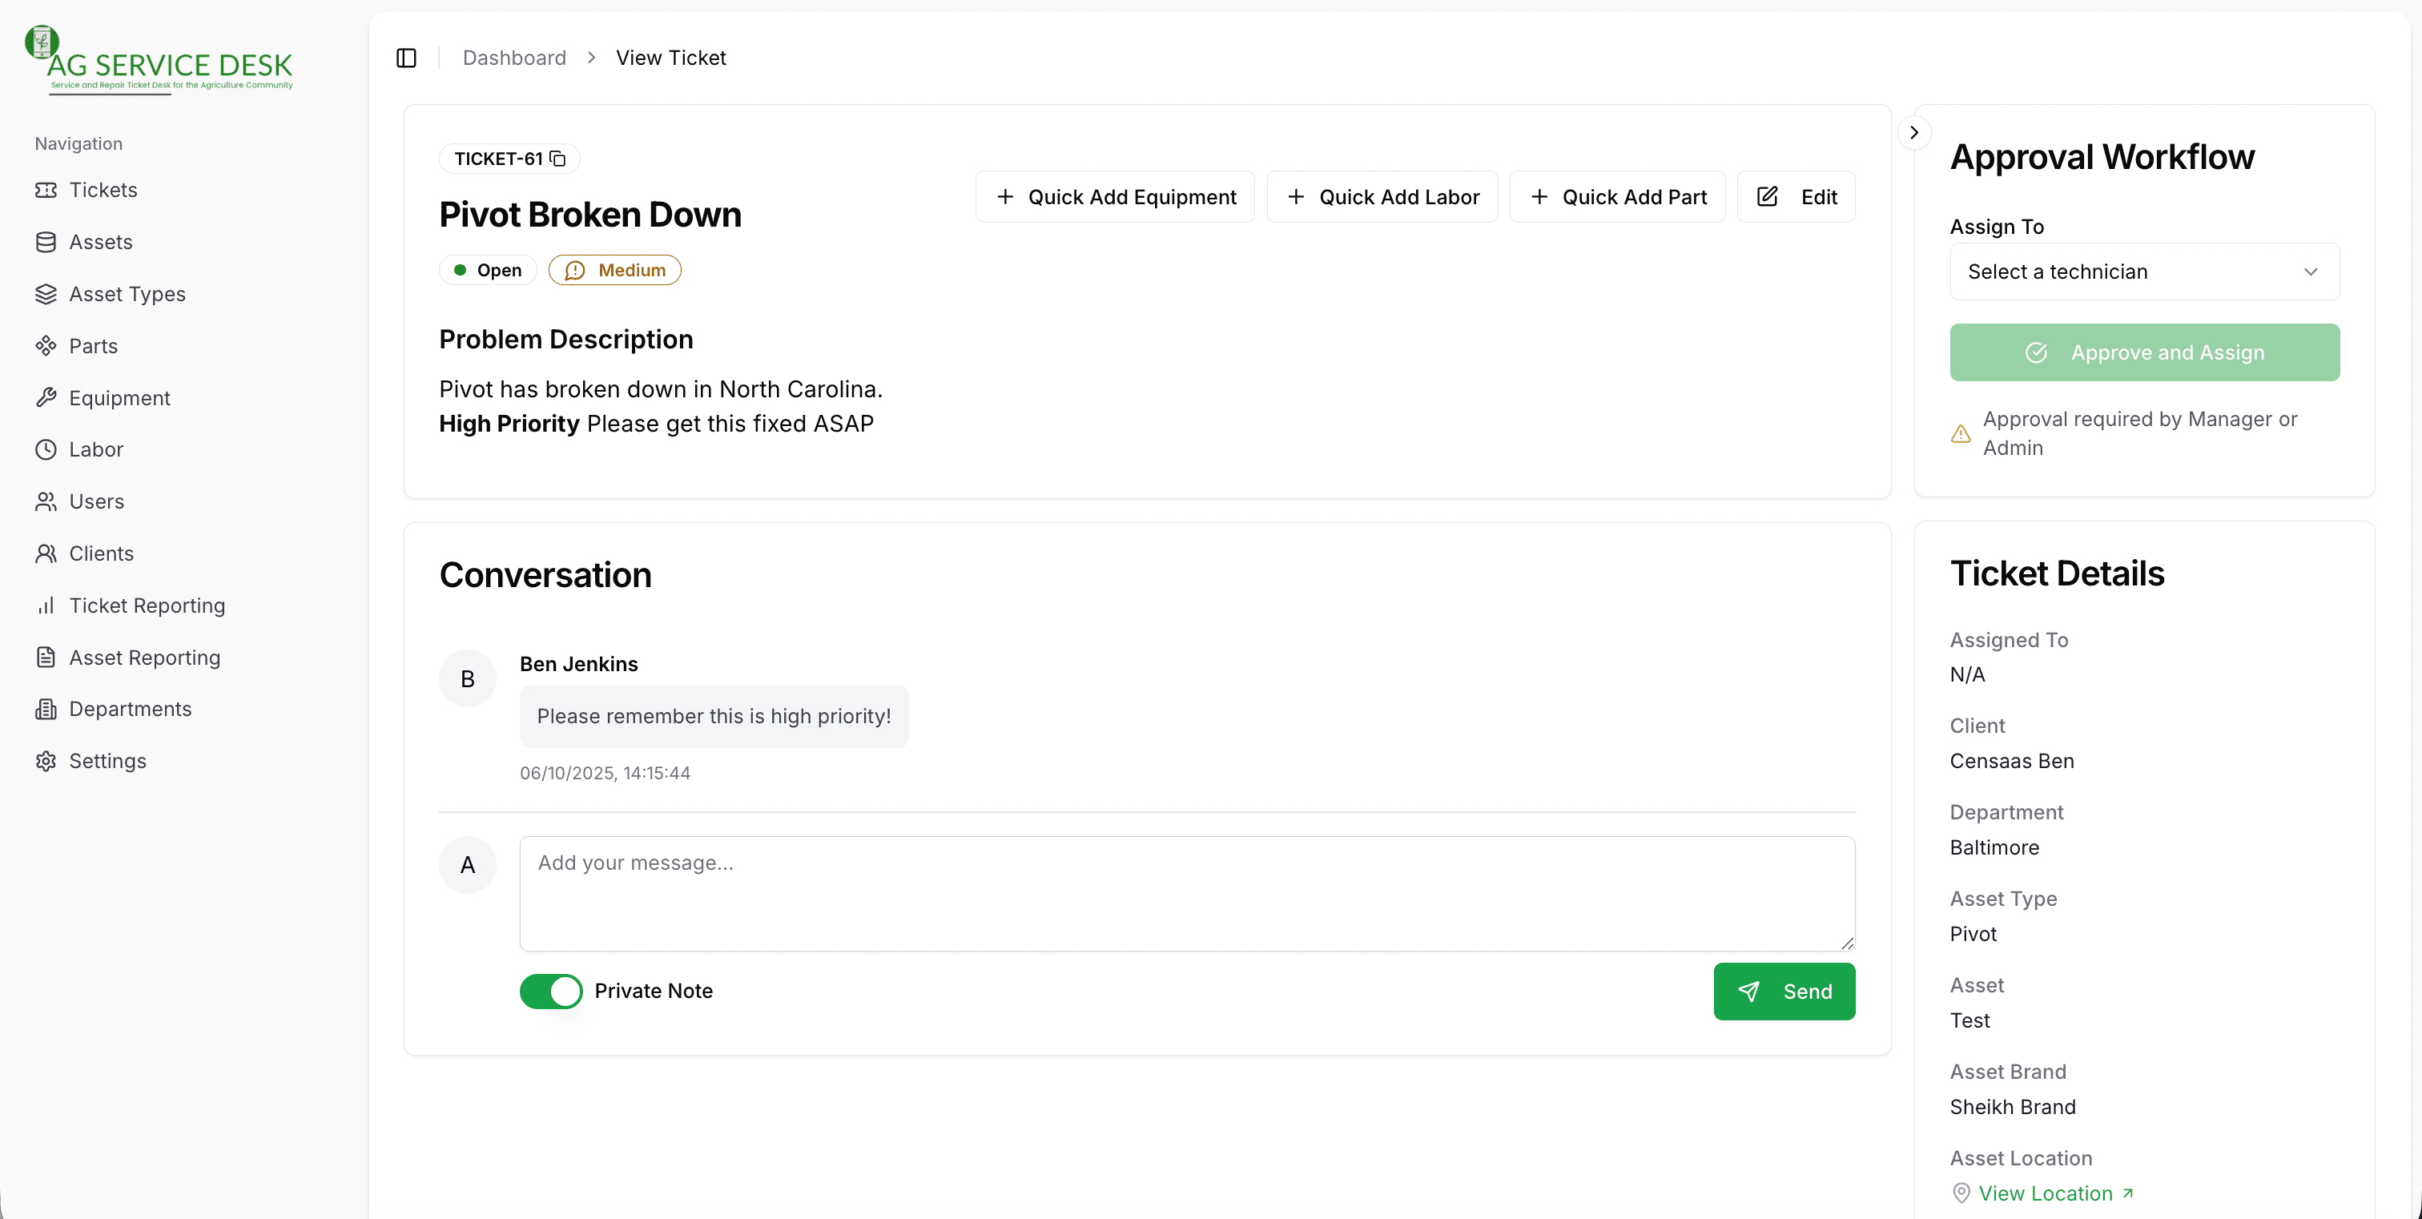The height and width of the screenshot is (1219, 2422).
Task: Click the Dashboard breadcrumb link
Action: 514,58
